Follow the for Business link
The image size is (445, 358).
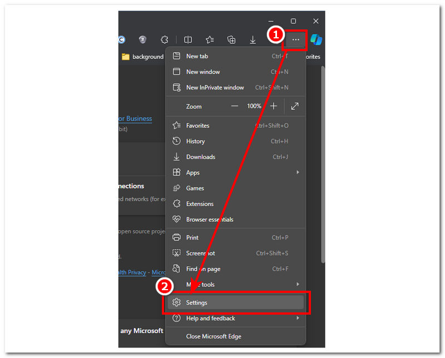pos(135,118)
